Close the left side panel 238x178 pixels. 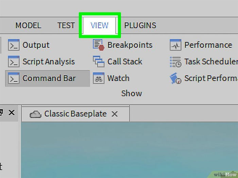[12, 113]
